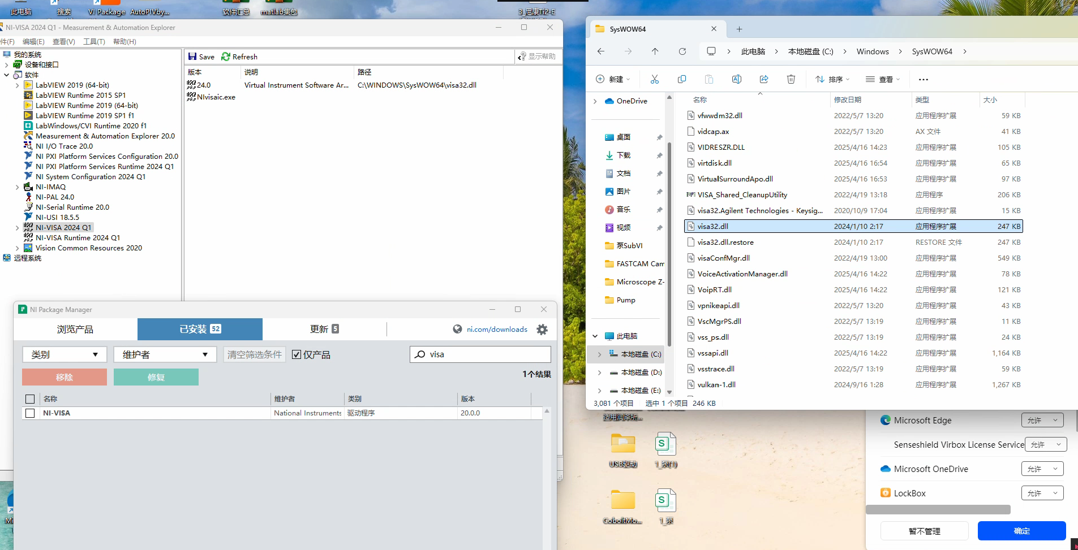The image size is (1078, 550).
Task: Open the 排序 sort dropdown
Action: (832, 79)
